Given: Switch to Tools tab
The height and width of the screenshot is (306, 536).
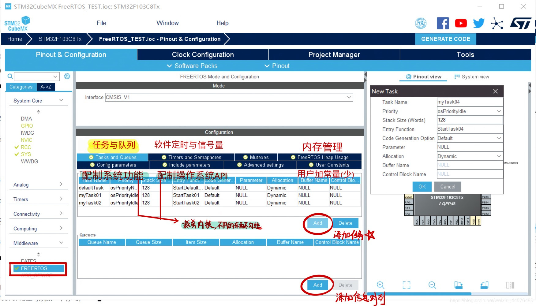Looking at the screenshot, I should (x=465, y=54).
